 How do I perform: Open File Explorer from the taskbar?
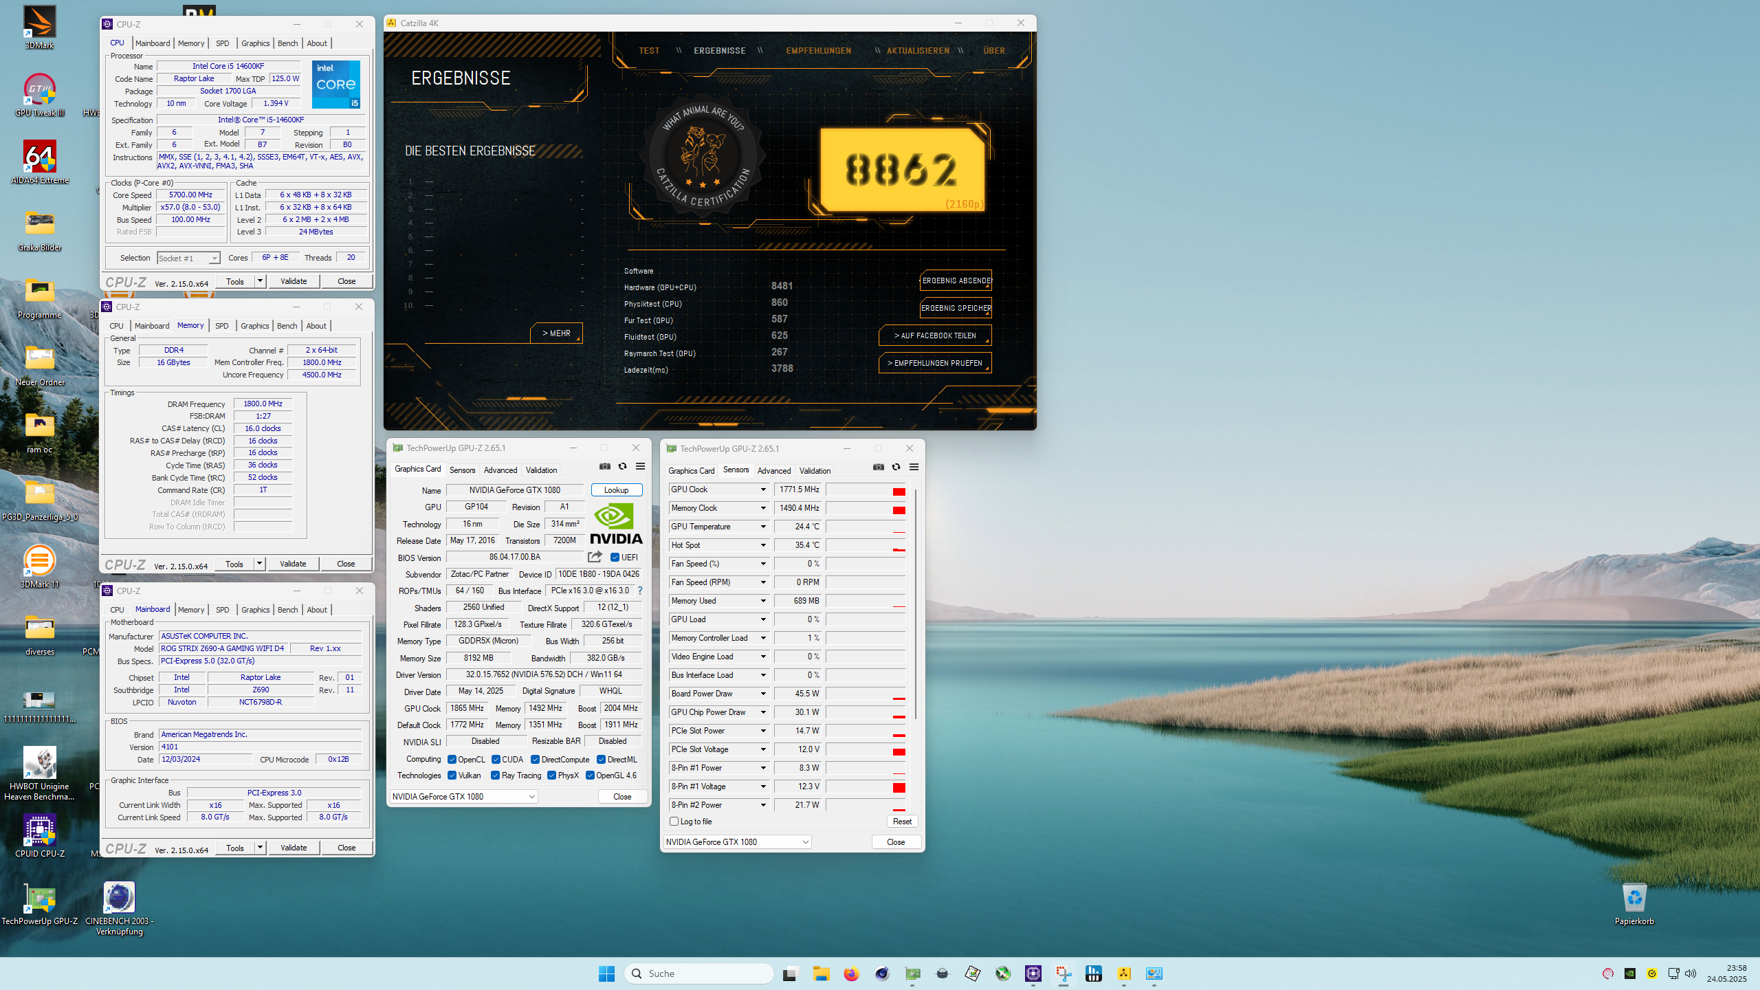(821, 973)
